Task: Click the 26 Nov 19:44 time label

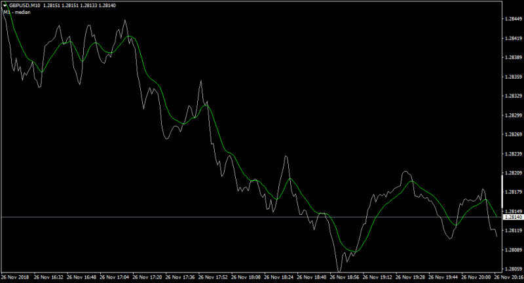Action: coord(443,277)
